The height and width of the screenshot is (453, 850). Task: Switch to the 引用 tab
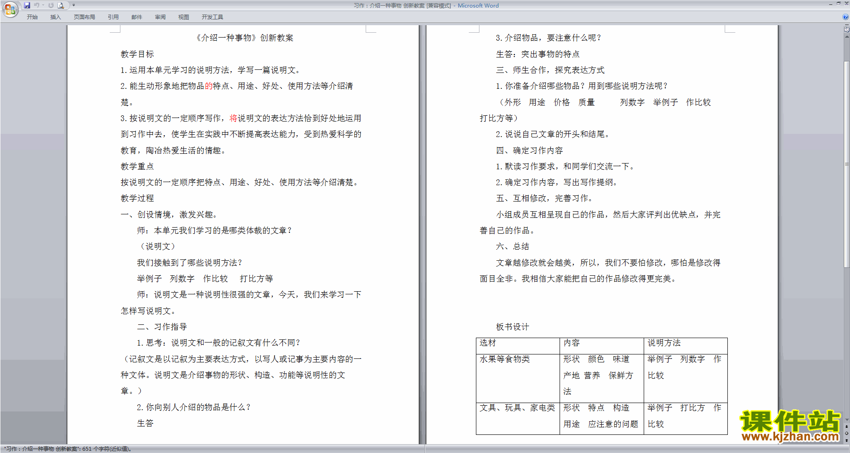click(x=113, y=17)
